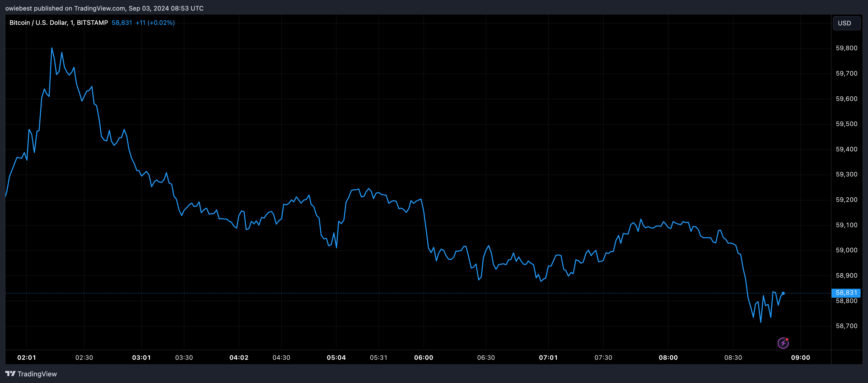Click the 05:31 time axis label
868x383 pixels.
click(379, 357)
